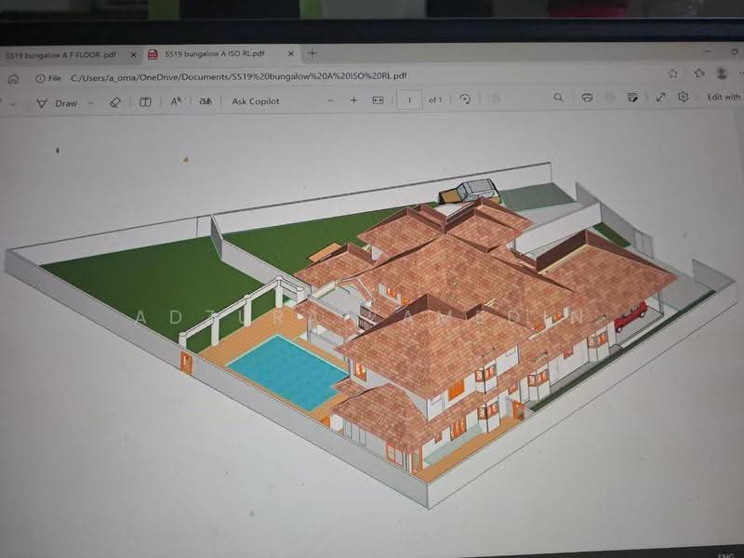The width and height of the screenshot is (744, 558).
Task: Restore the browser window
Action: pyautogui.click(x=735, y=51)
